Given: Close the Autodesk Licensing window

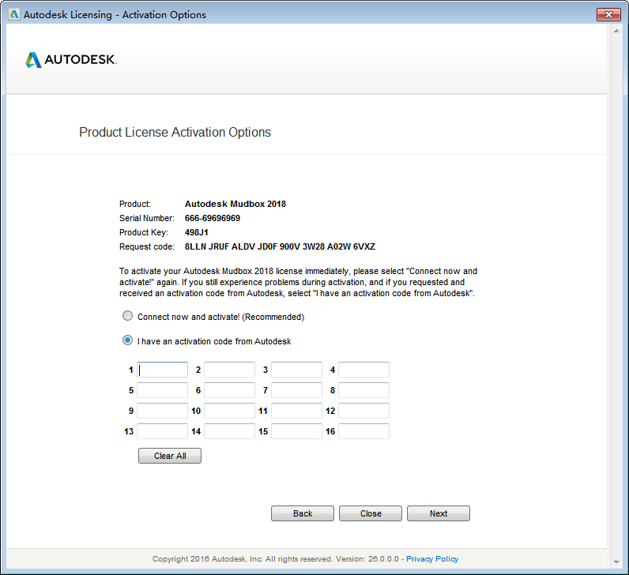Looking at the screenshot, I should (x=608, y=14).
